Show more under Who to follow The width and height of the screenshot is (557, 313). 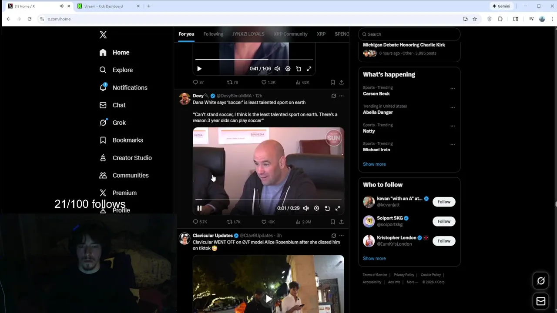(374, 259)
